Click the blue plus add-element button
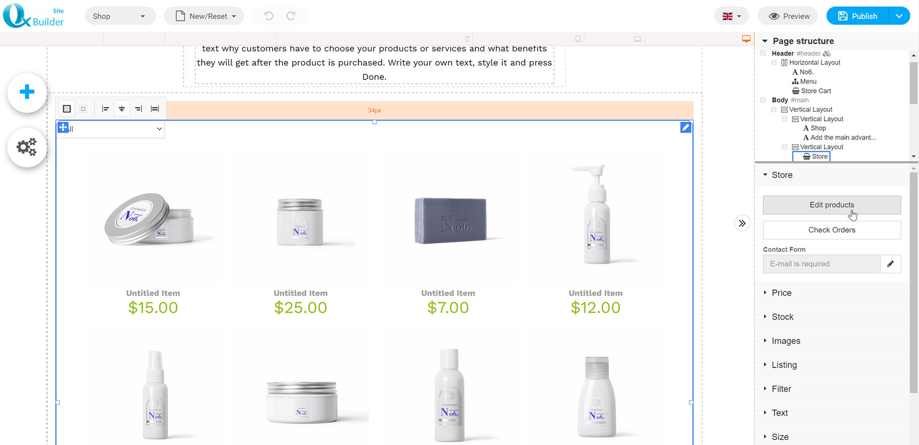The height and width of the screenshot is (445, 919). pos(27,92)
